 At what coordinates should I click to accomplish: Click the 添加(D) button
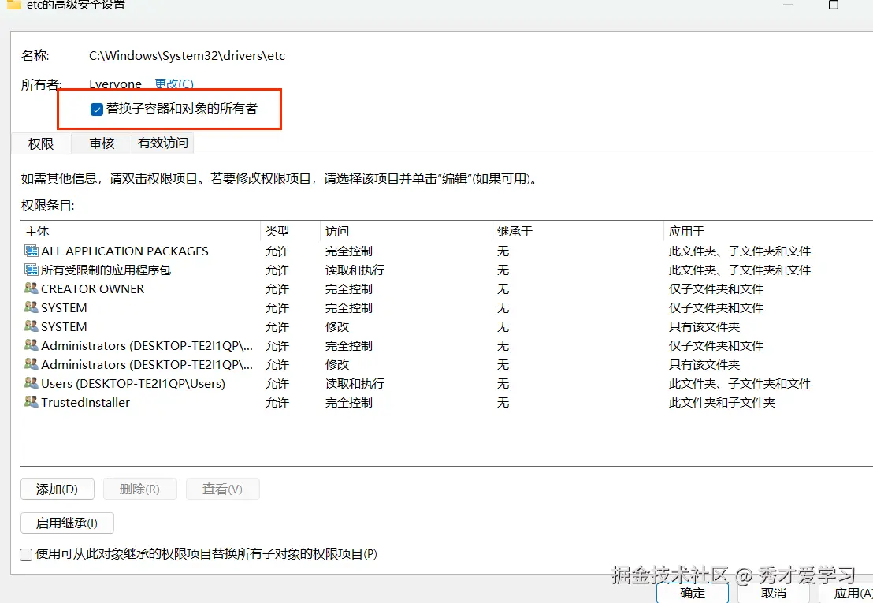57,489
